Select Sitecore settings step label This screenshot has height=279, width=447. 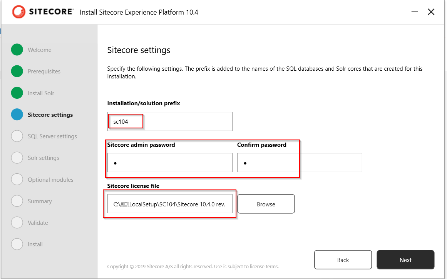50,115
